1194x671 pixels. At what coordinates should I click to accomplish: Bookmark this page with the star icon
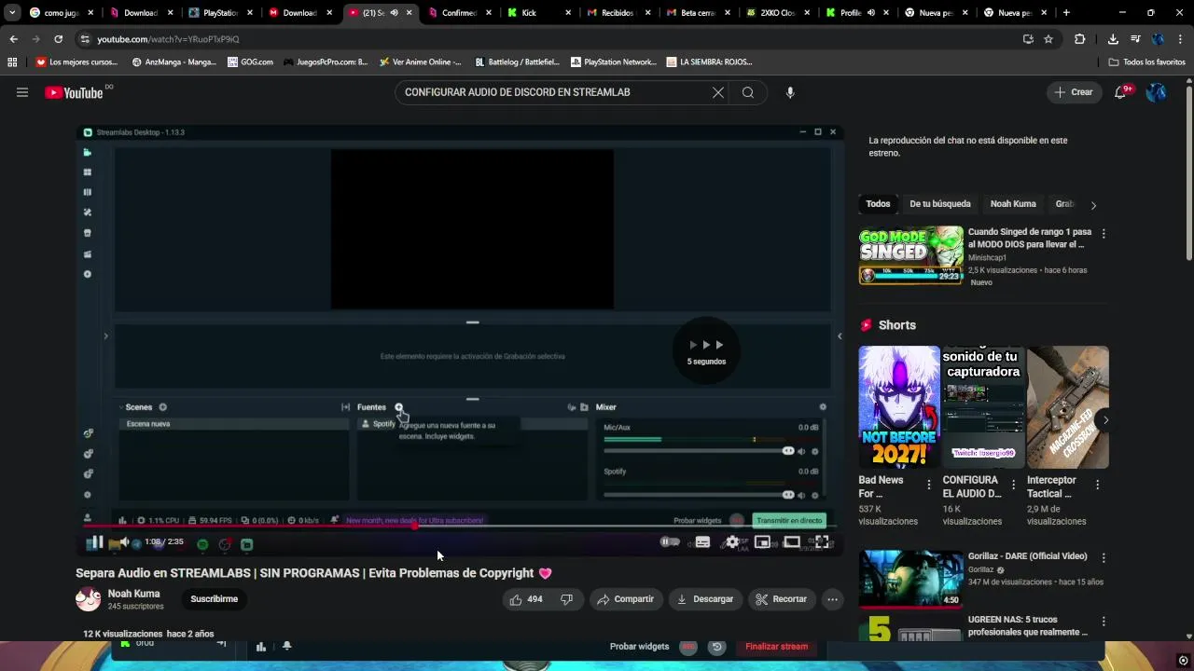click(x=1048, y=39)
